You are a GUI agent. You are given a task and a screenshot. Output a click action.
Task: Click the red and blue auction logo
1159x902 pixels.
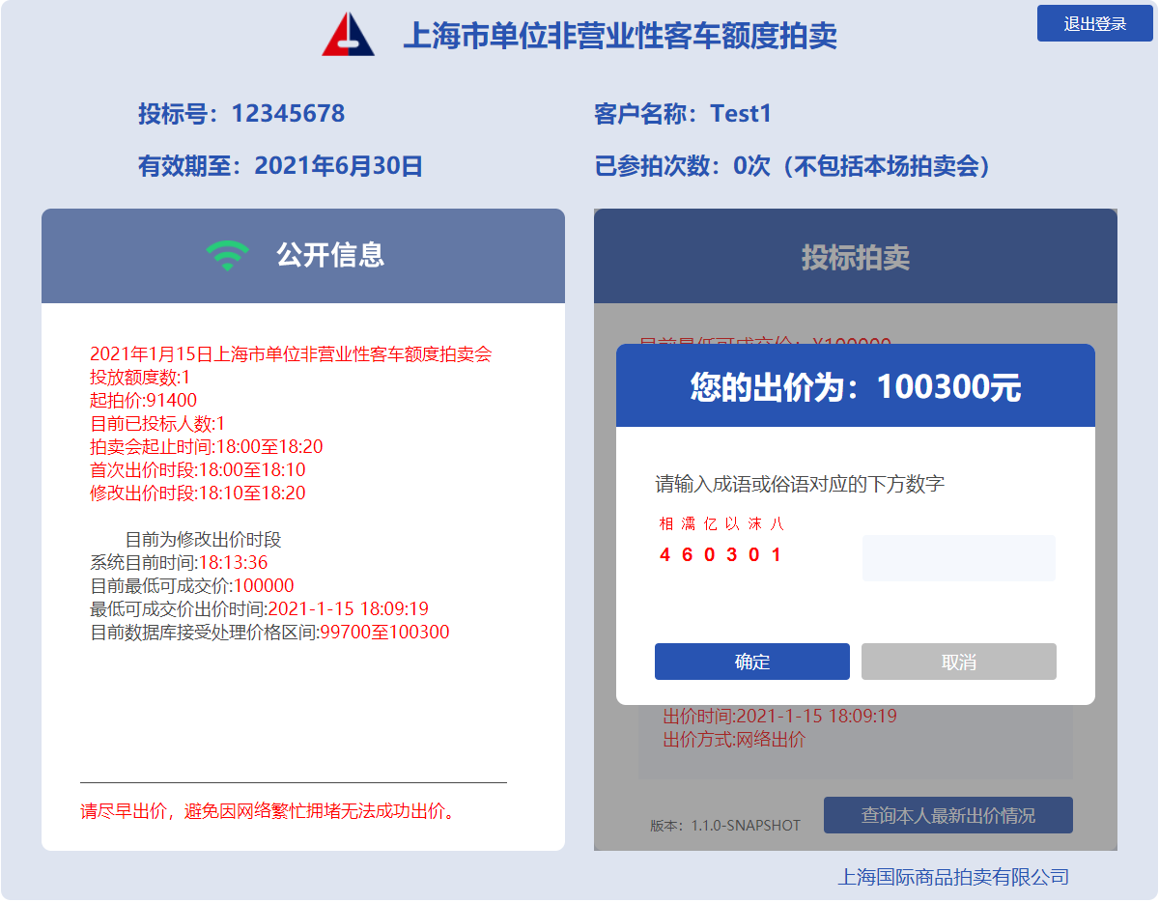point(348,35)
